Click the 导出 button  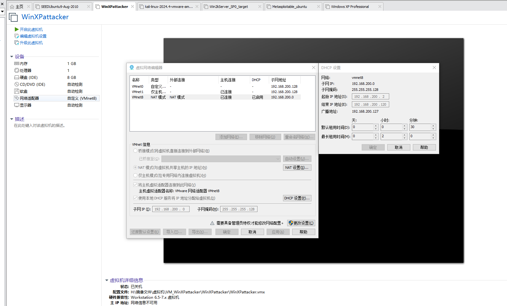point(200,232)
